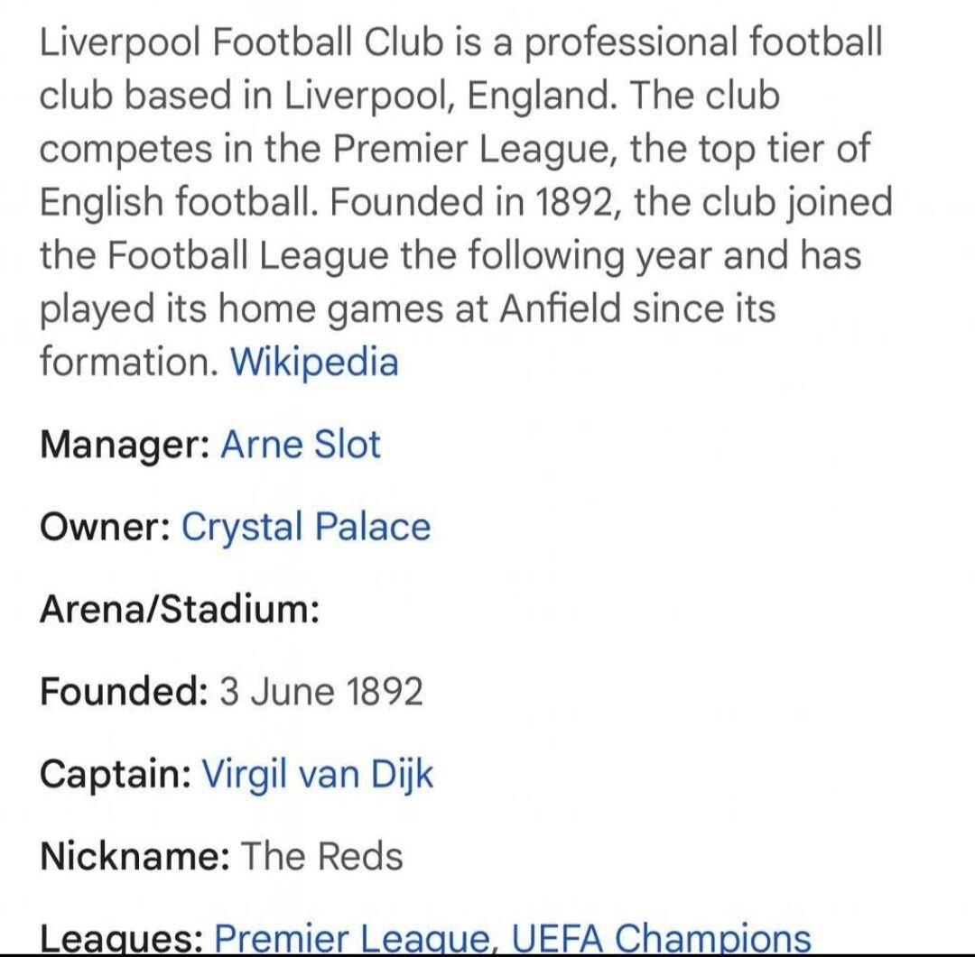The image size is (975, 957).
Task: Click 'English football' in the description
Action: [177, 202]
